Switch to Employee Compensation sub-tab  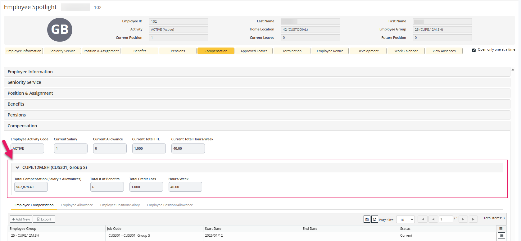[34, 205]
